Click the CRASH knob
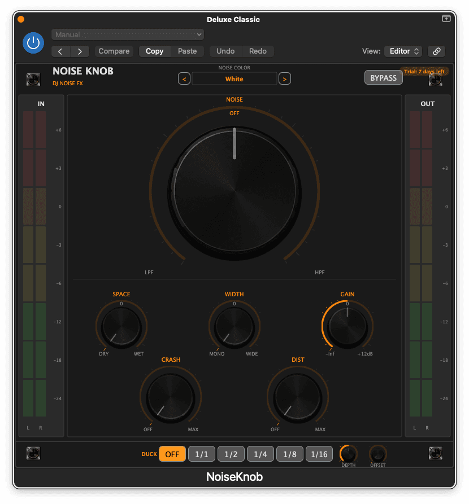Viewport: 469px width, 504px height. [171, 397]
